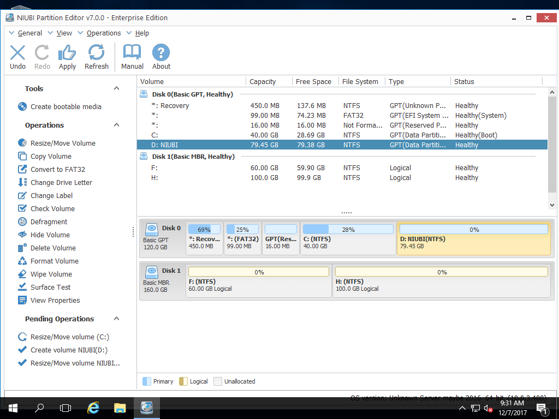The image size is (559, 419).
Task: Click the Format Volume icon
Action: (x=22, y=261)
